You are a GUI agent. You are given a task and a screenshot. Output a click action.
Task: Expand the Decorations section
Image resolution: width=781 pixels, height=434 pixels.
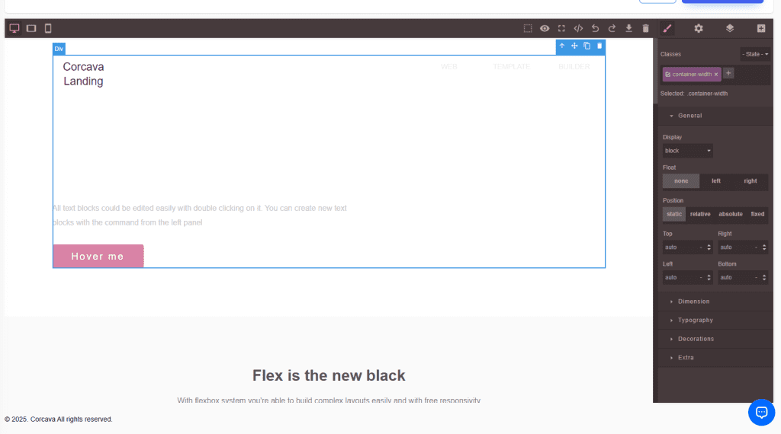pyautogui.click(x=696, y=339)
